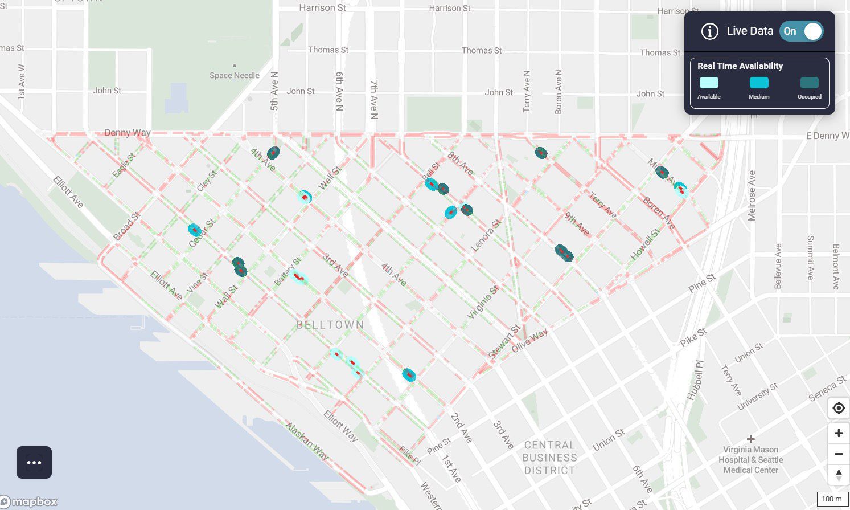
Task: Click the Medium legend color swatch
Action: [x=759, y=83]
